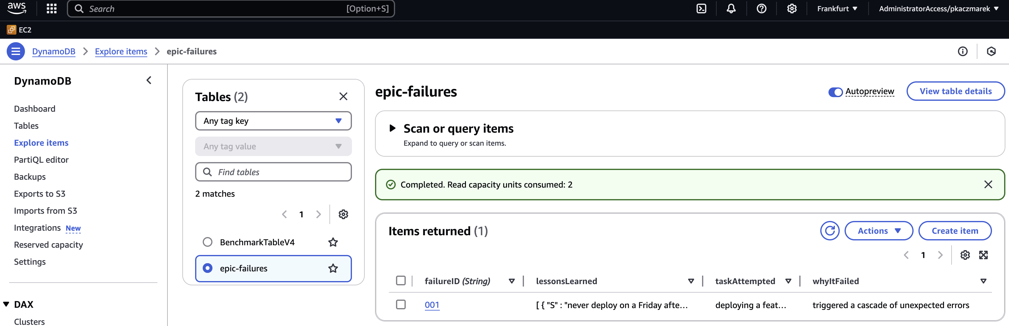Toggle the DynamoDB hamburger navigation menu
Image resolution: width=1009 pixels, height=326 pixels.
[16, 51]
